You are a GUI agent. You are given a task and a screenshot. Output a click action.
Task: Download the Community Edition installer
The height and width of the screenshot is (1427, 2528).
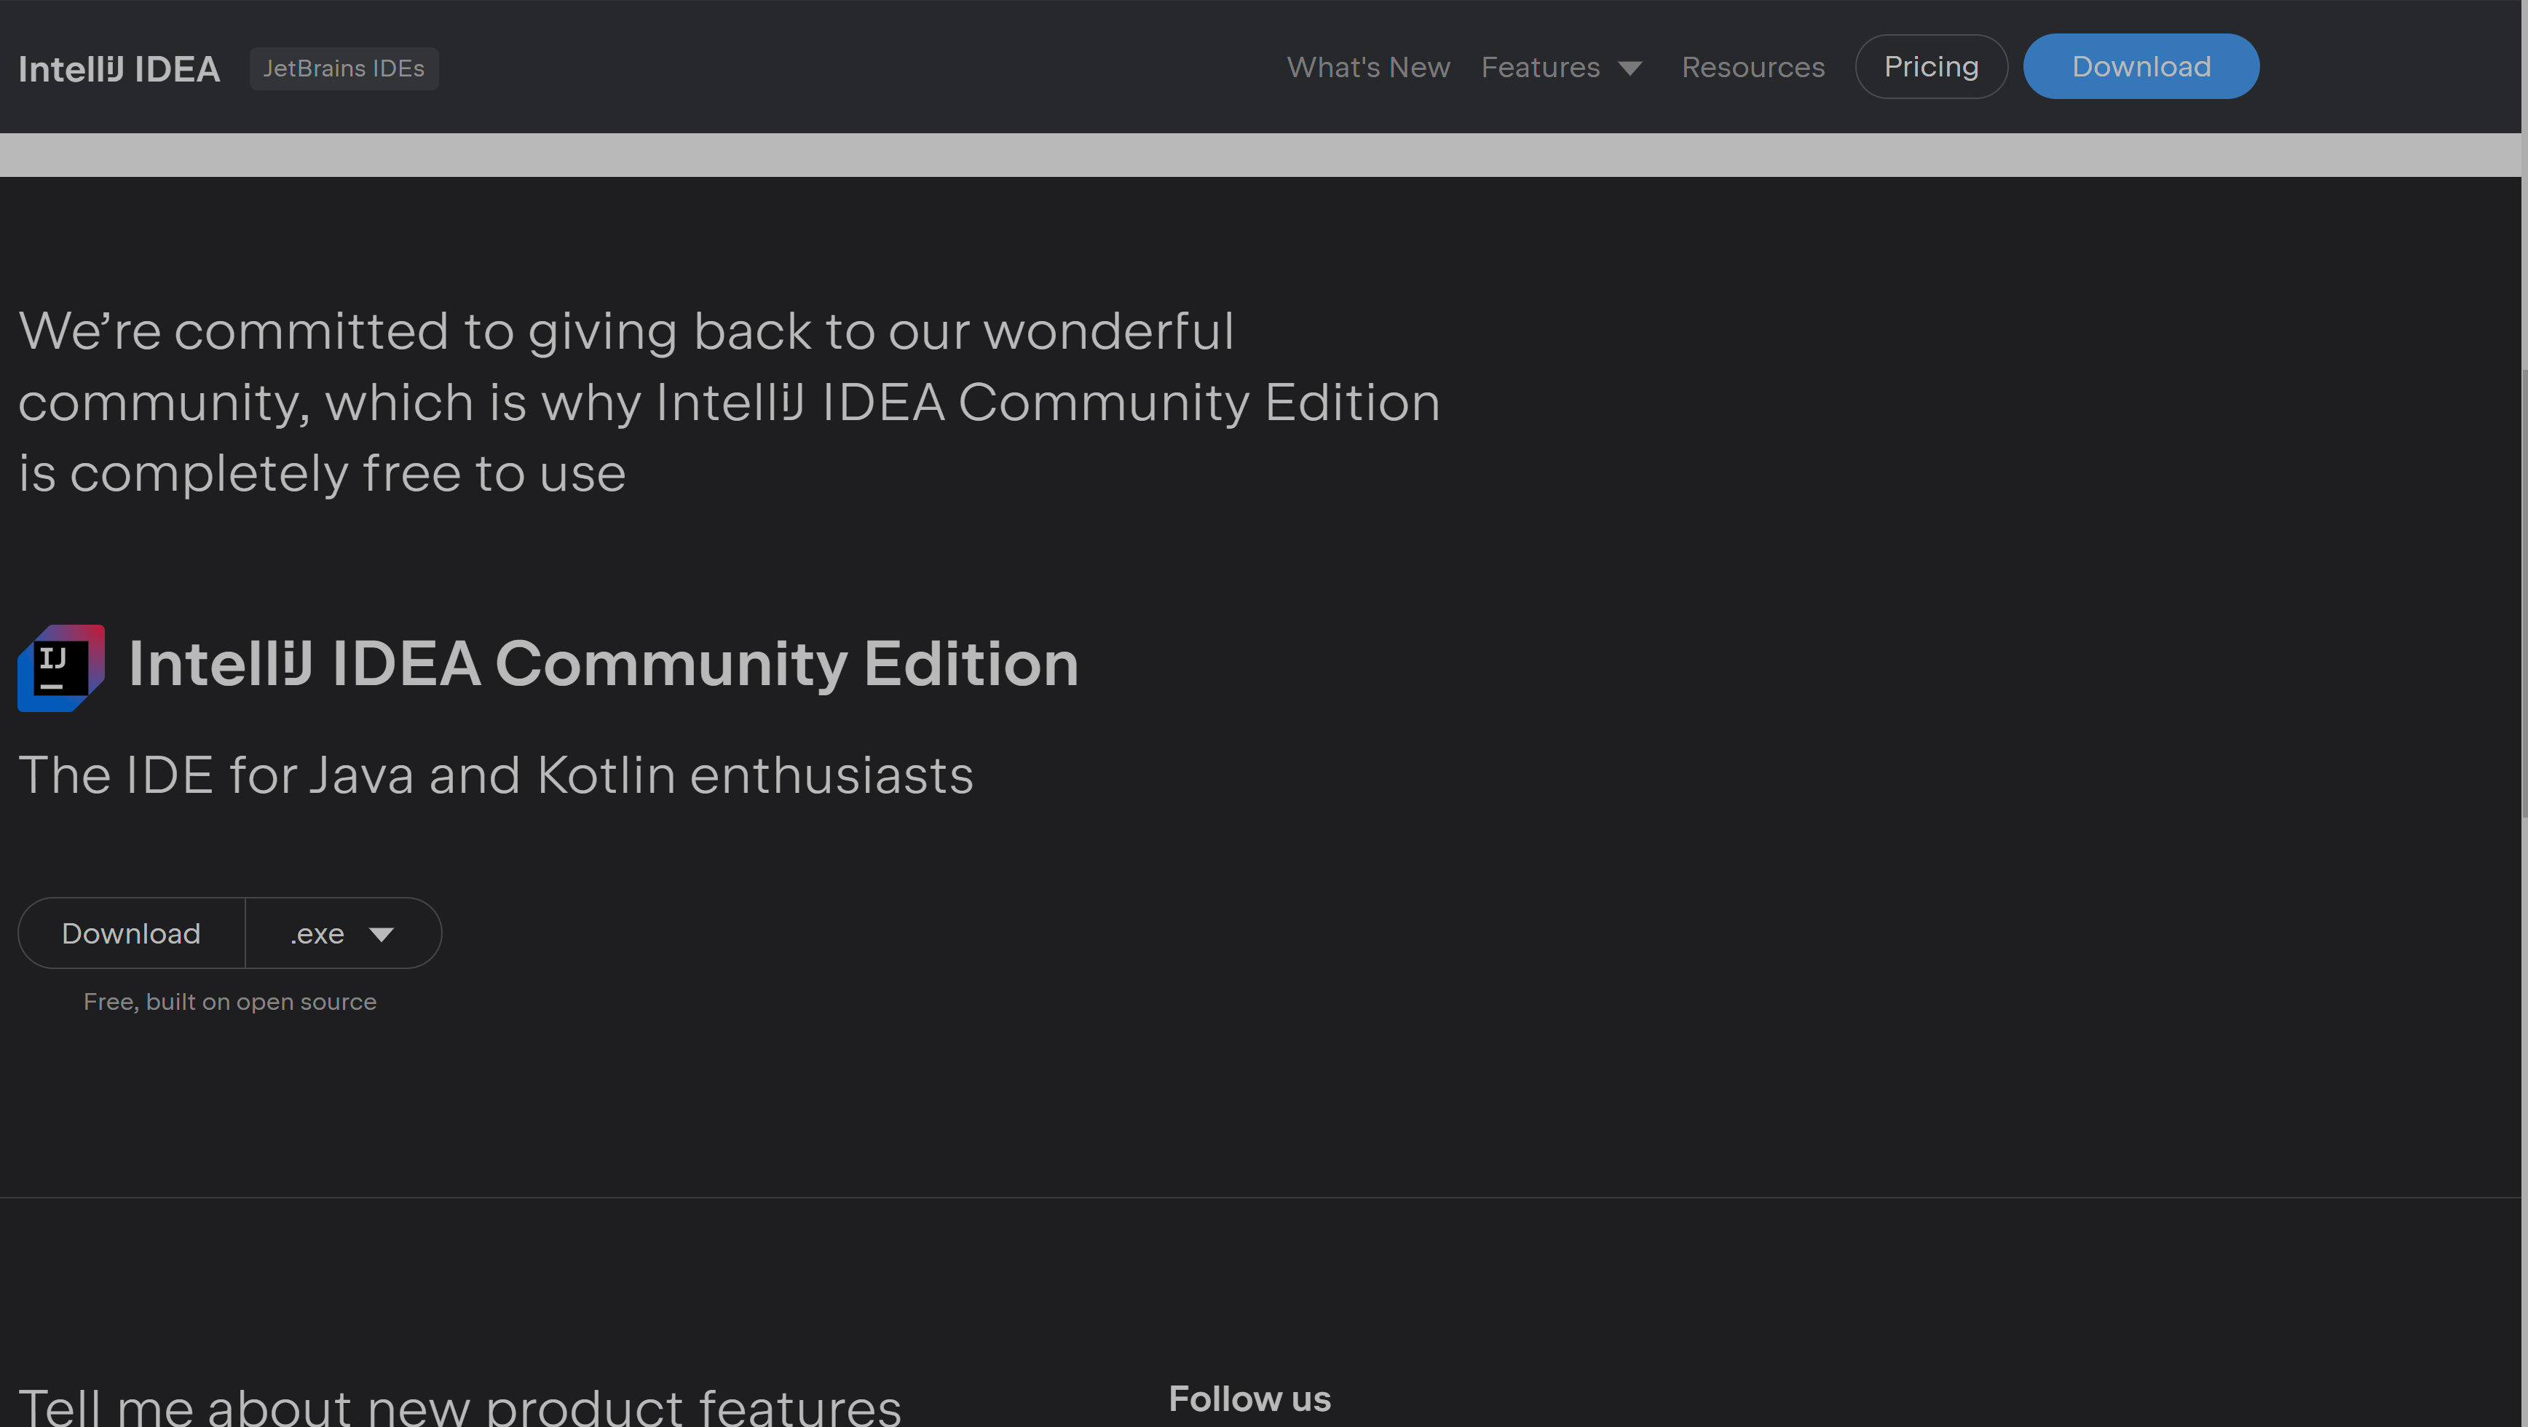click(132, 933)
